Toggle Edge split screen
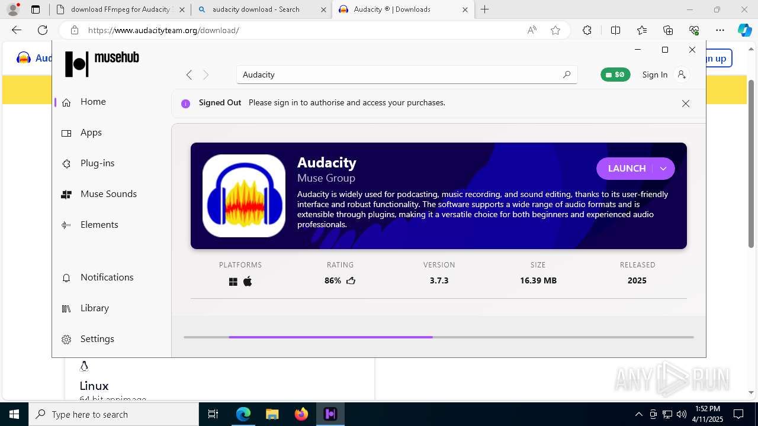Image resolution: width=758 pixels, height=426 pixels. pyautogui.click(x=615, y=30)
